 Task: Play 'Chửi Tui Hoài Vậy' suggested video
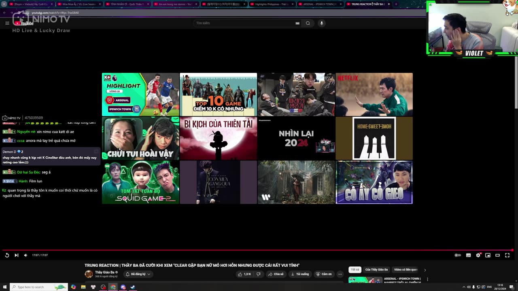pos(140,138)
